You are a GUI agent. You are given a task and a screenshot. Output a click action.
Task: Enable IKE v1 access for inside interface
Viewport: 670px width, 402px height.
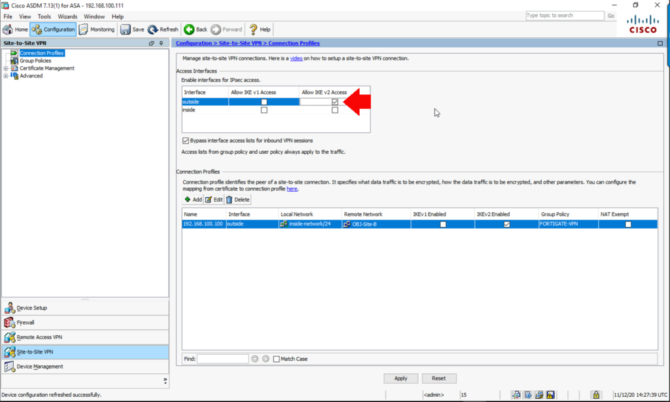pos(264,110)
